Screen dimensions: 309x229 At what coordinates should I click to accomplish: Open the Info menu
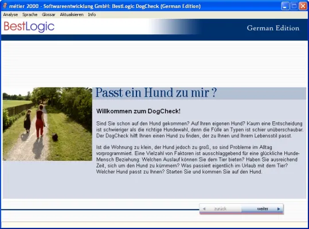tap(92, 14)
